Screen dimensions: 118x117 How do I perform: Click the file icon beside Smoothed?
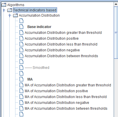[21, 67]
